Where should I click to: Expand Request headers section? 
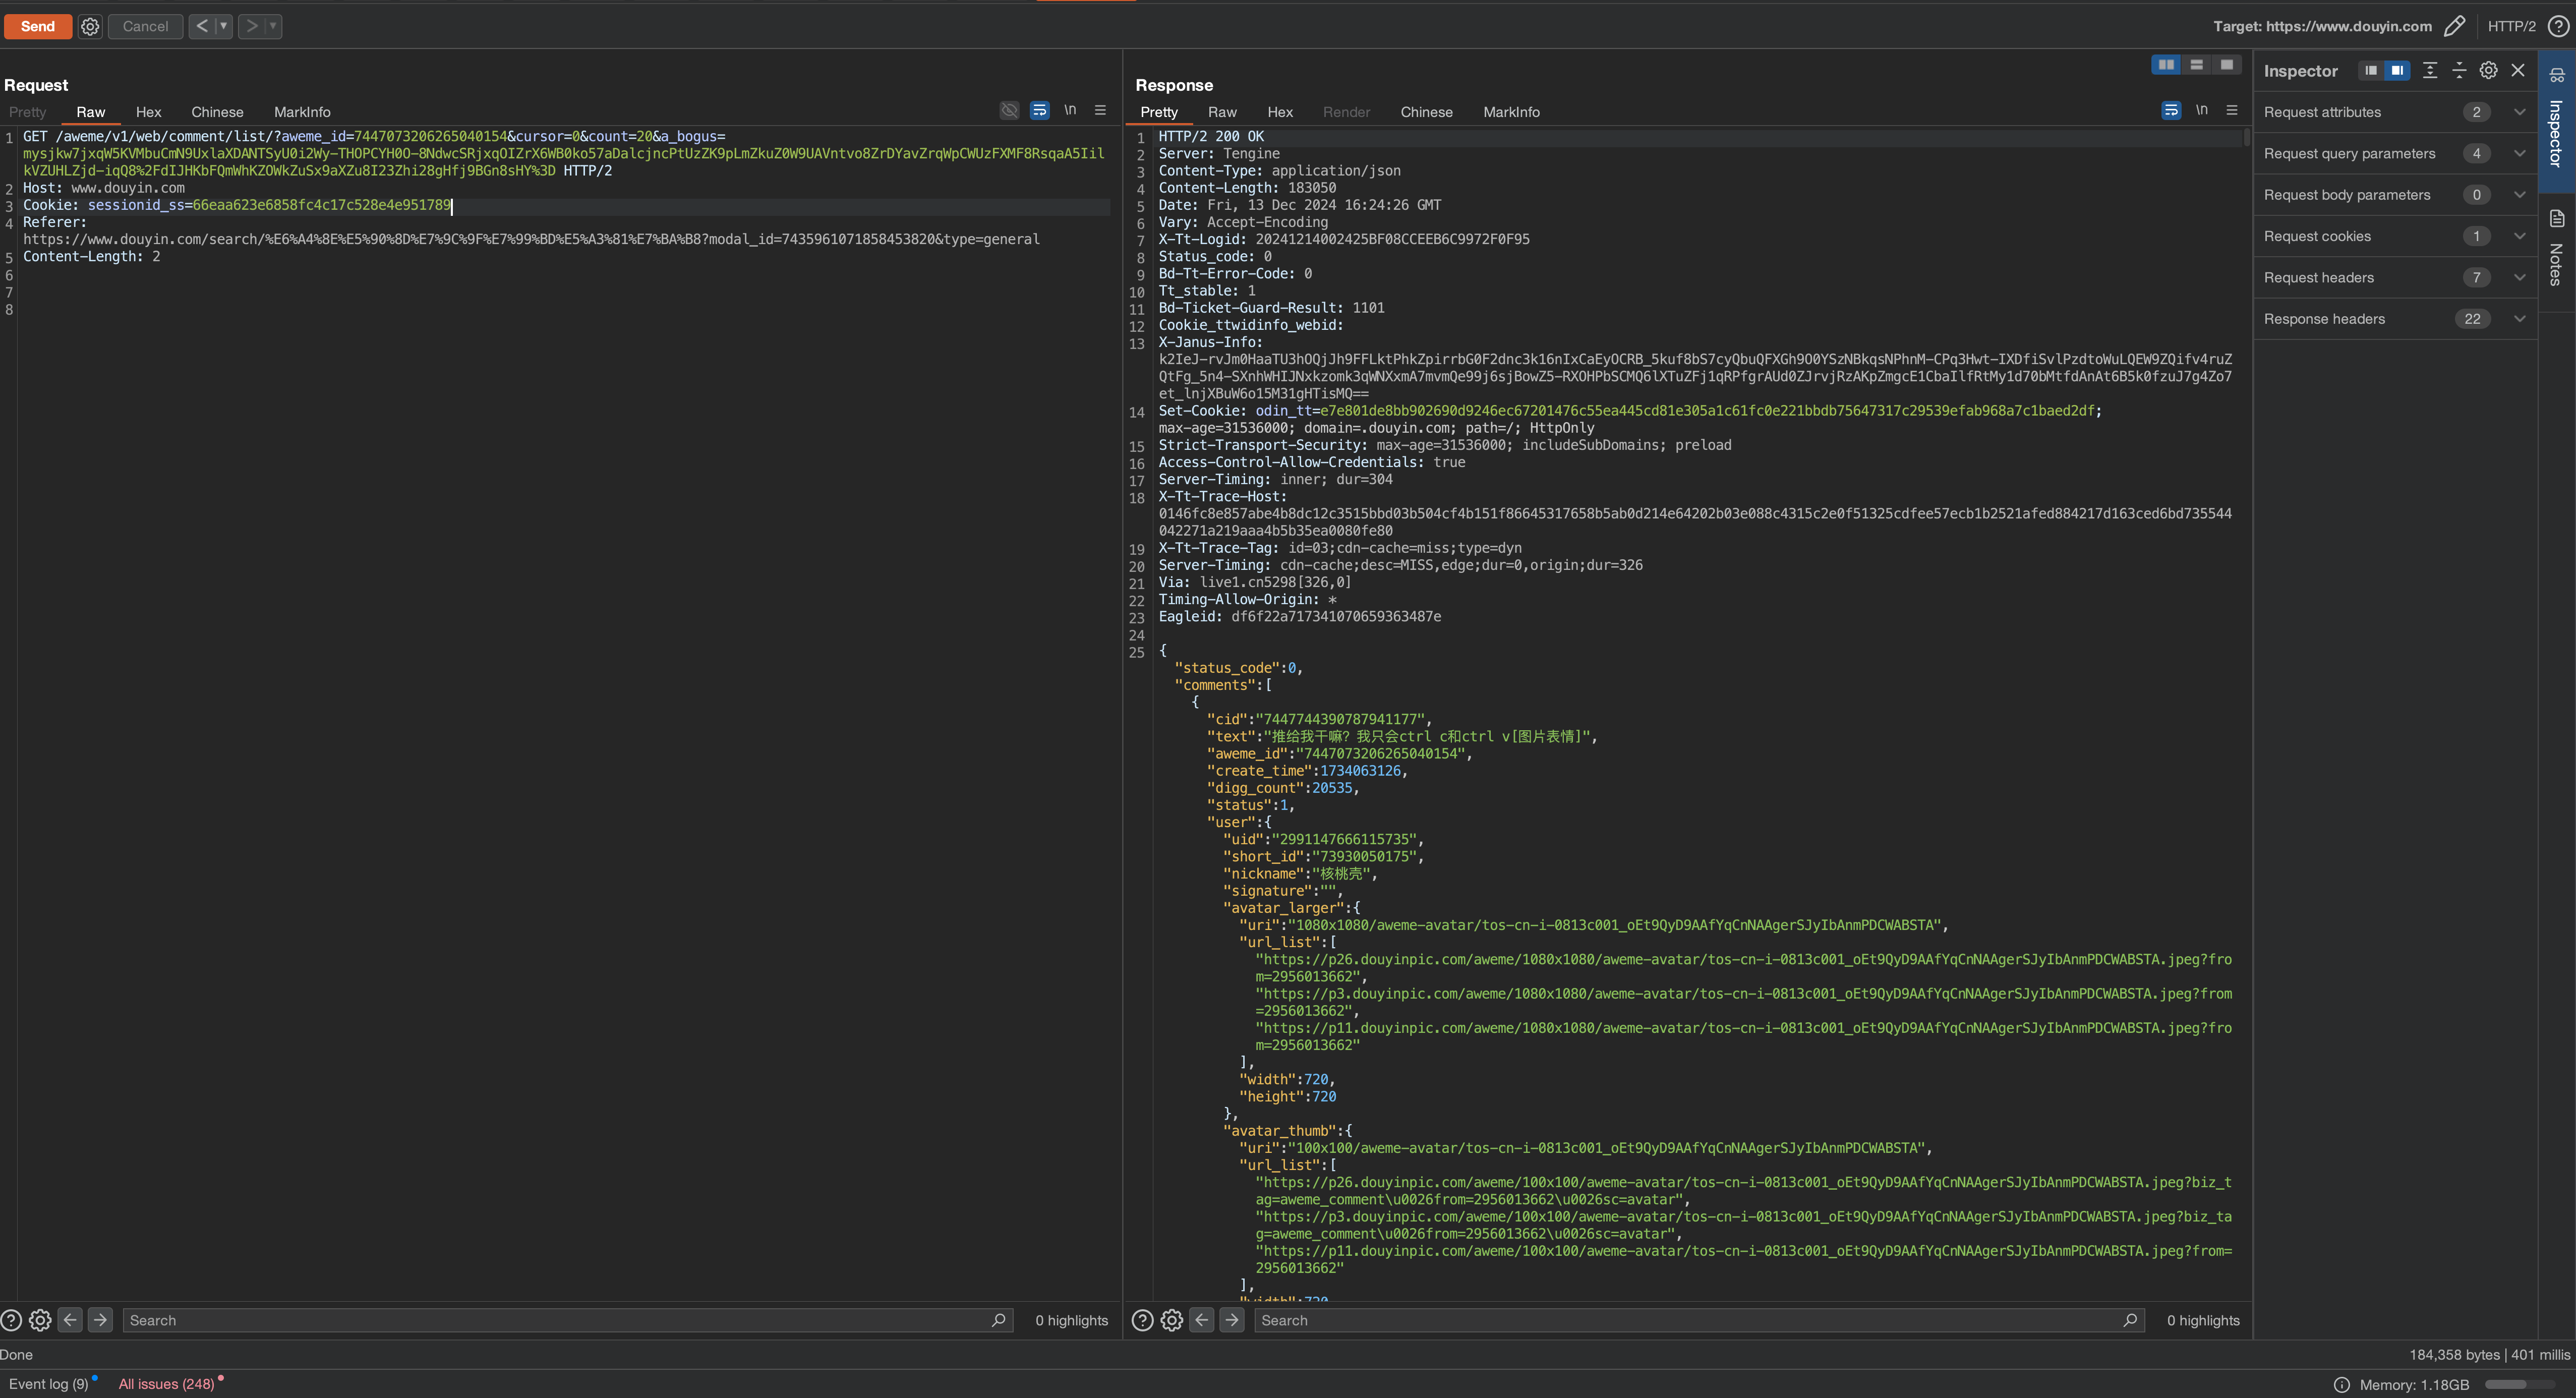pos(2395,278)
